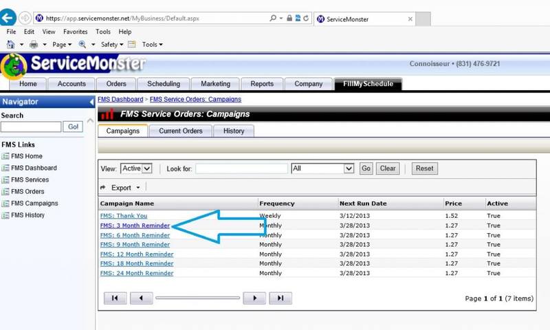Open the View Active dropdown

pyautogui.click(x=136, y=168)
